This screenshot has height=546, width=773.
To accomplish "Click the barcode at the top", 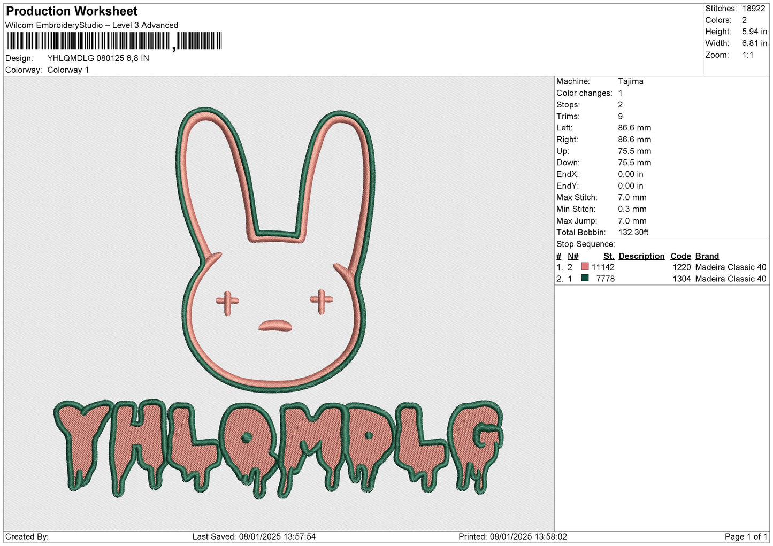I will coord(114,41).
